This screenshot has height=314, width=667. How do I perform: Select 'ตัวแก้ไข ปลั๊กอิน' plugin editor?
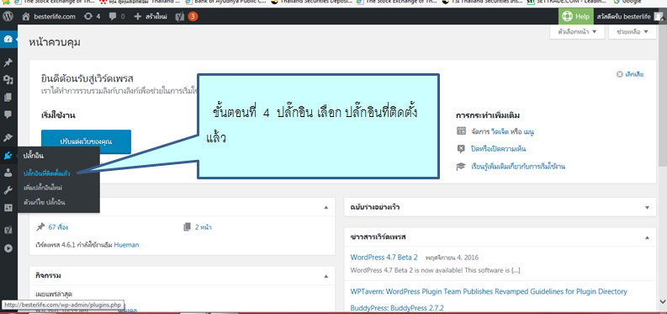pos(45,202)
